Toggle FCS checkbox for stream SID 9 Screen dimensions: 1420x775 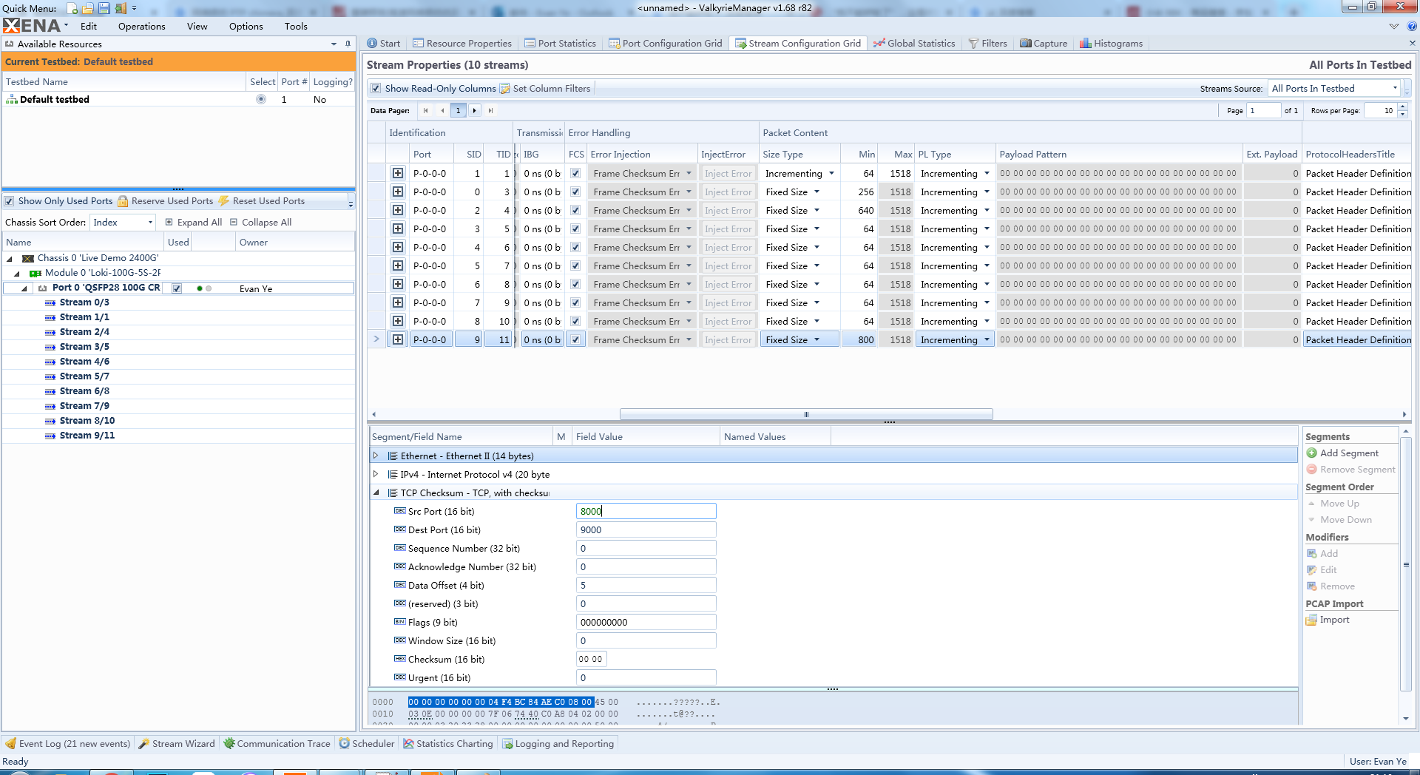pos(575,339)
